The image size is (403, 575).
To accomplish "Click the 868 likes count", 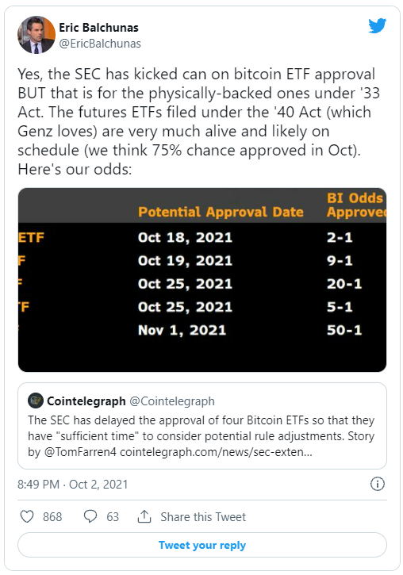I will coord(52,516).
